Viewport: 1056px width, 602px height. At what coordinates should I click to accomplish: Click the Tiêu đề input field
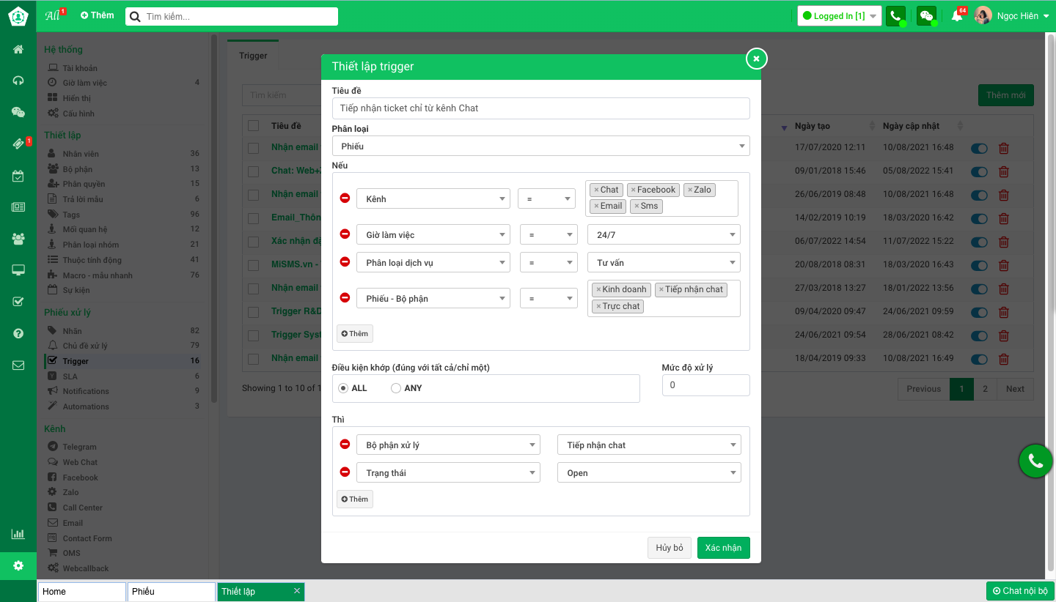(540, 108)
